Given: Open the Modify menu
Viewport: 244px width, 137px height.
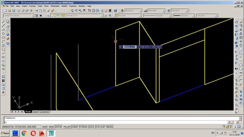Looking at the screenshot, I should pyautogui.click(x=64, y=6).
